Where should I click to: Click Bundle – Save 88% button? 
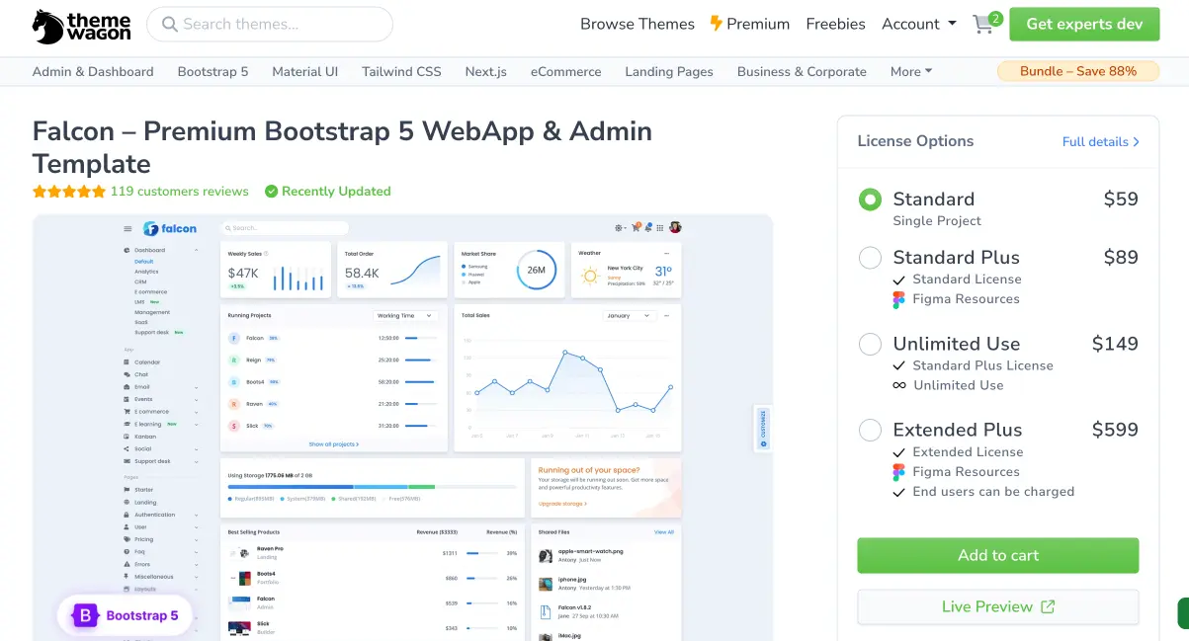(x=1078, y=71)
